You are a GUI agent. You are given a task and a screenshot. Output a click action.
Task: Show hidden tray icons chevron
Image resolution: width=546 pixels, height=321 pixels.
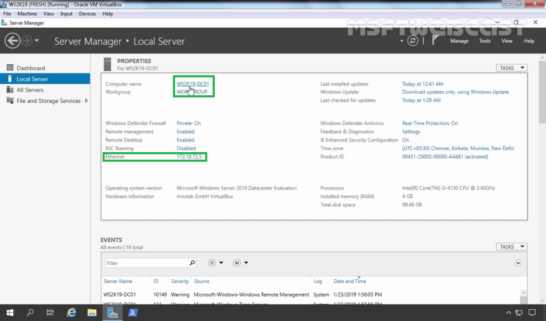click(508, 312)
